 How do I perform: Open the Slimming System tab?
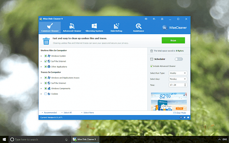tap(94, 28)
